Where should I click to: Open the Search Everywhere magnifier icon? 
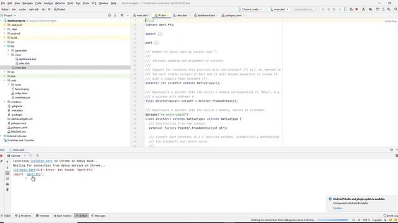click(x=396, y=9)
